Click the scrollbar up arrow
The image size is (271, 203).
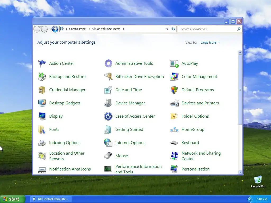coord(240,53)
